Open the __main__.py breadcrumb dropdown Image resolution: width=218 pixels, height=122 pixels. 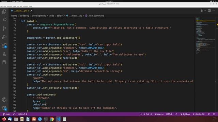[x=74, y=16]
